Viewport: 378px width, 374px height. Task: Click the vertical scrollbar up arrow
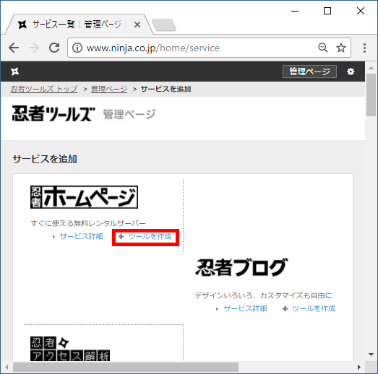click(371, 68)
